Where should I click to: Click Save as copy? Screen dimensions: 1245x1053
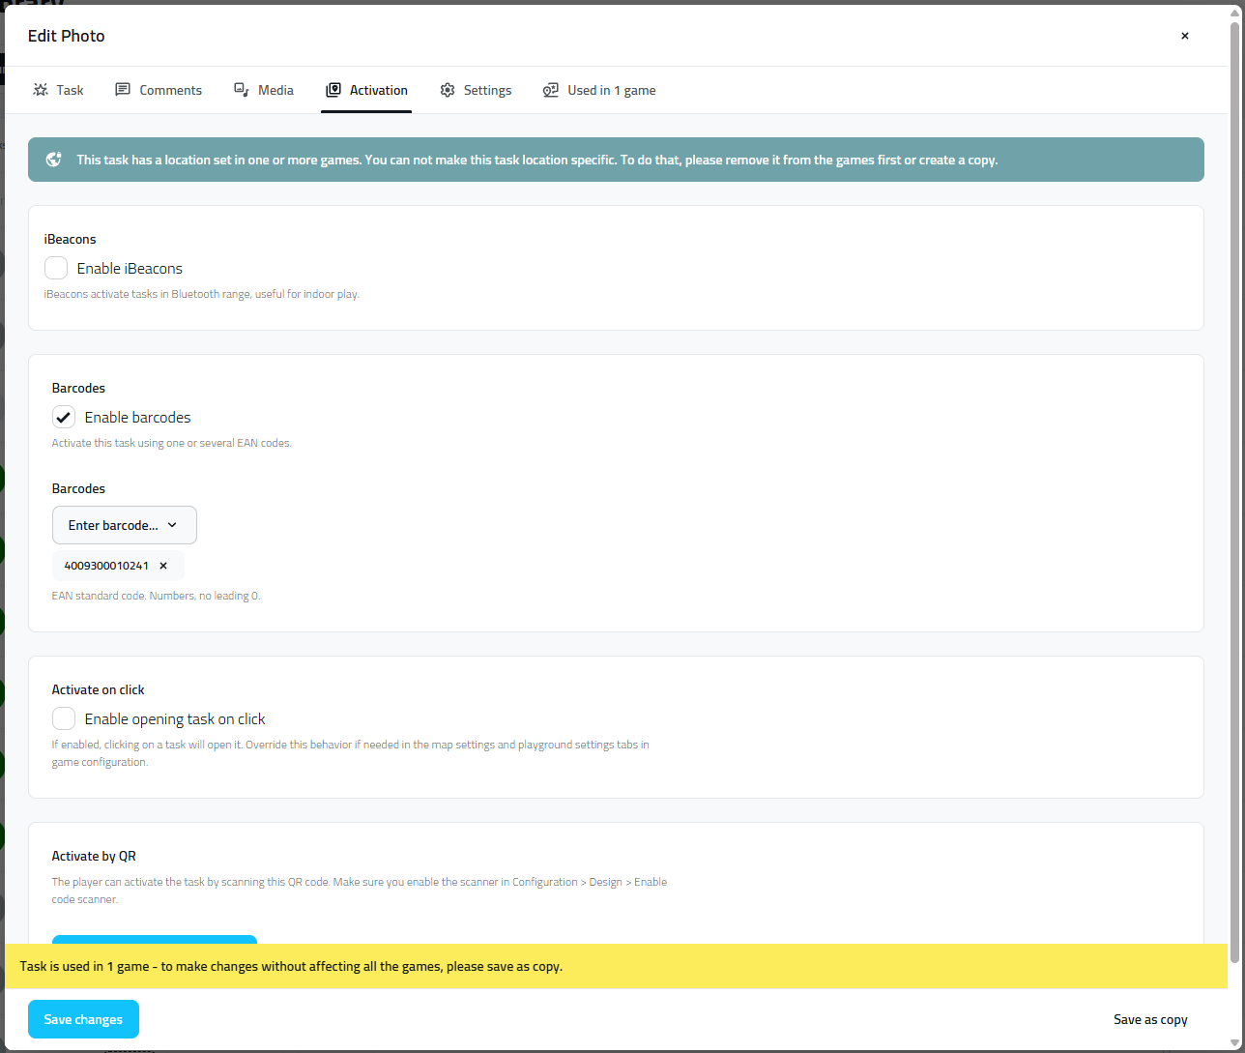[1150, 1019]
